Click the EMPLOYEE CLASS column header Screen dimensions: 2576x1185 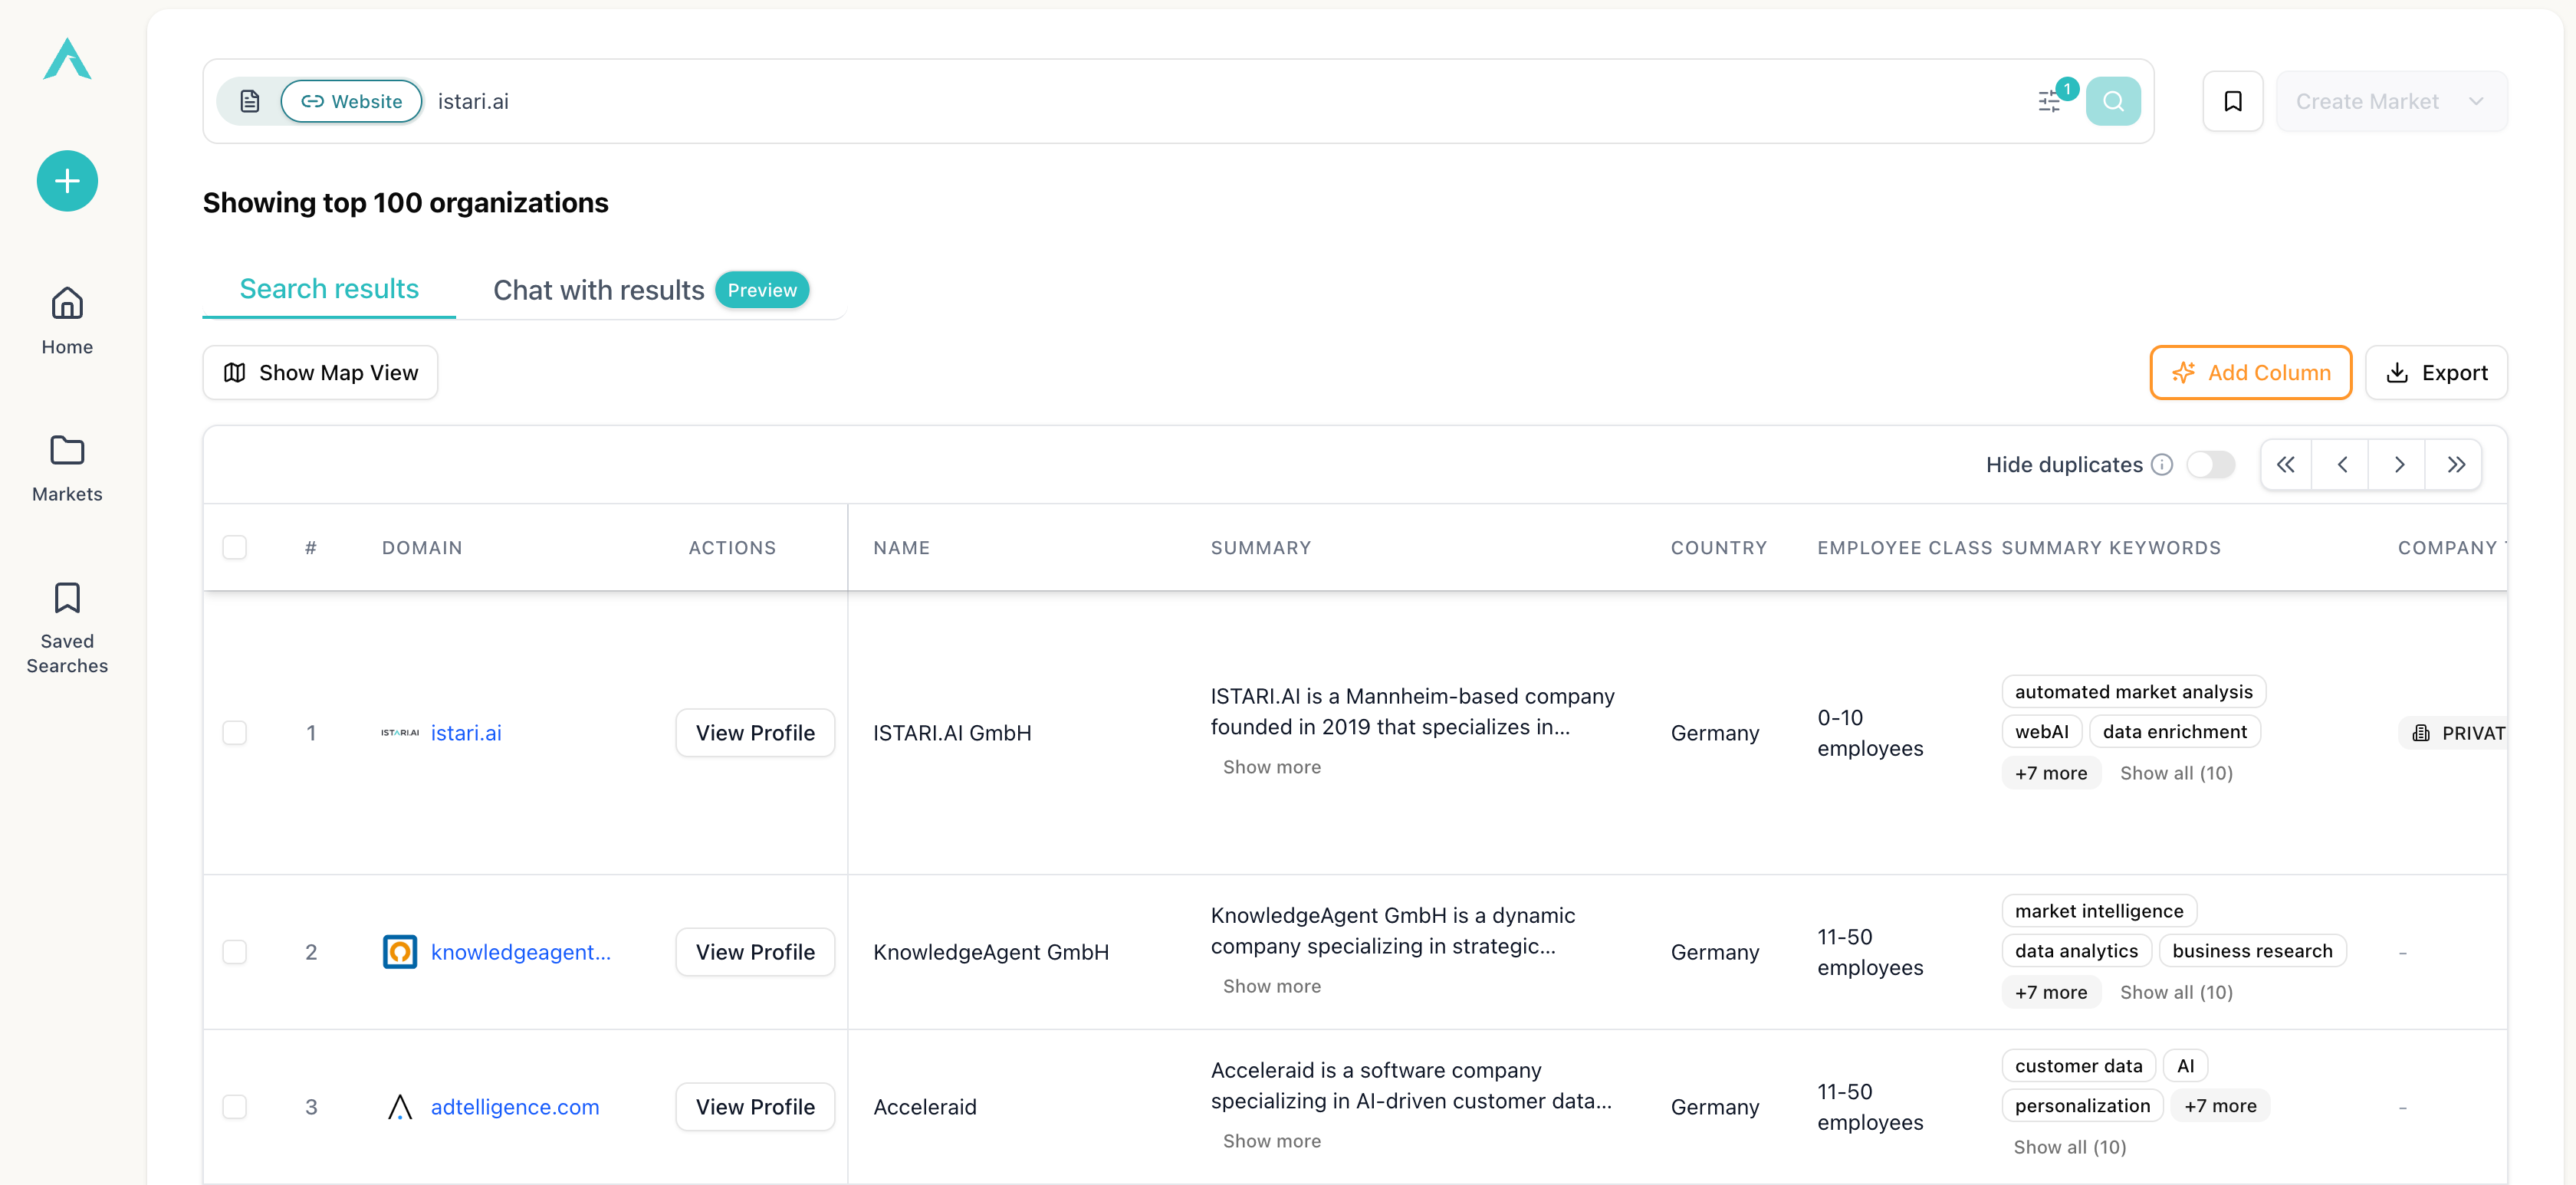point(1905,548)
